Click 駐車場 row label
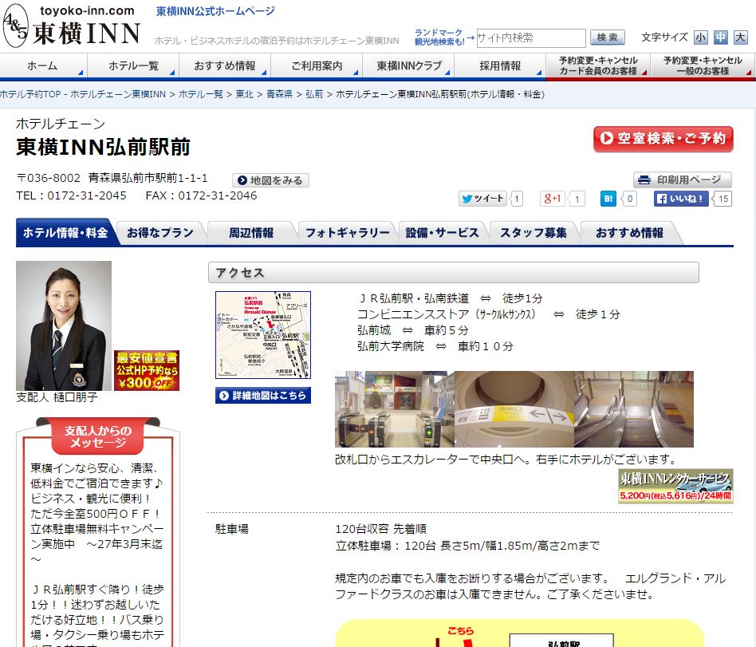The width and height of the screenshot is (756, 647). (x=232, y=529)
